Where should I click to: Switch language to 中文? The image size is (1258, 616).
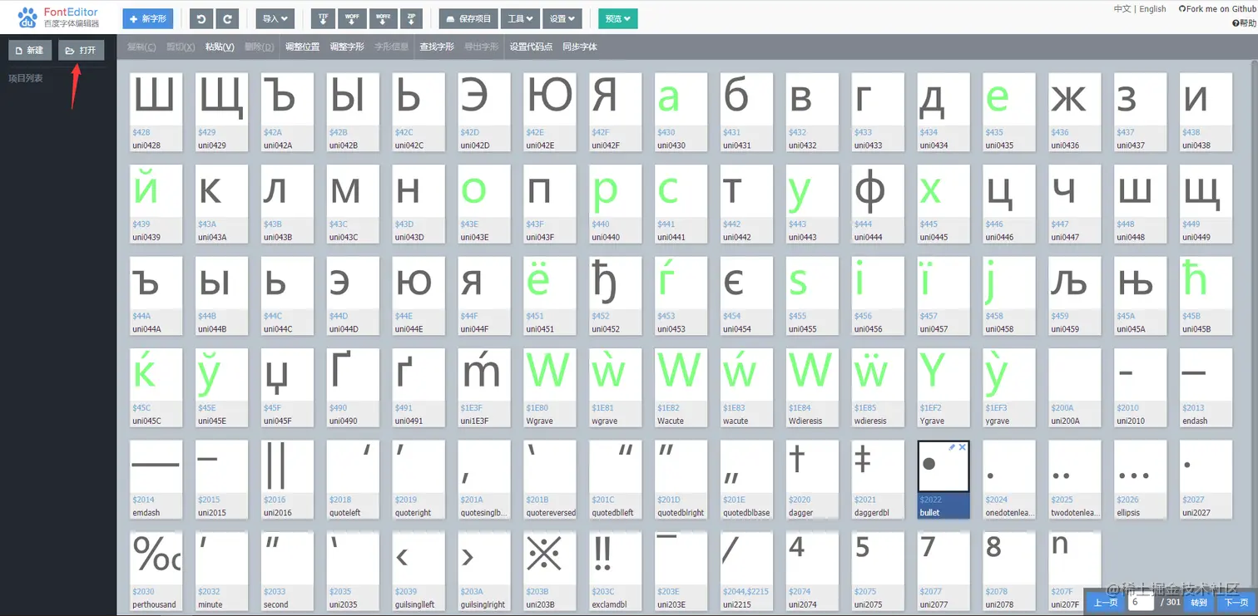1122,9
